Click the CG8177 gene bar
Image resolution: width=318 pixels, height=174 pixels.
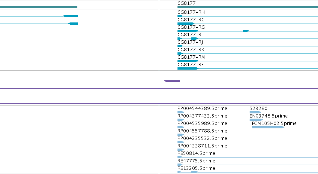tap(248, 7)
